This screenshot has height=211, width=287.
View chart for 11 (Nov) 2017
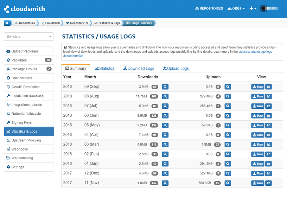coord(268,183)
